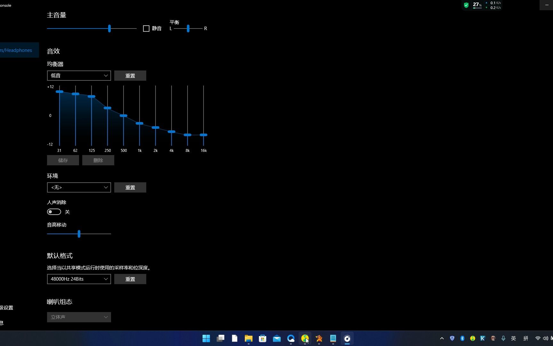Screen dimensions: 553x346
Task: Click the 2k equalizer band handle
Action: [156, 128]
